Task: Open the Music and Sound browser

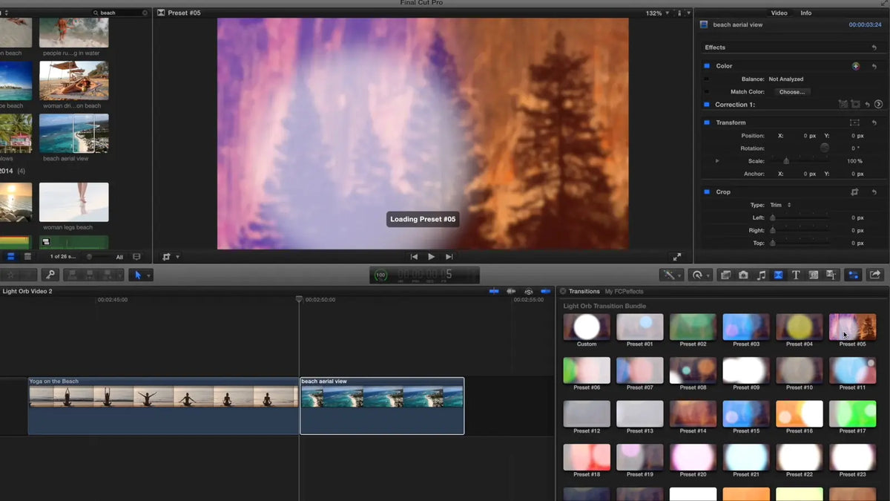Action: [761, 275]
